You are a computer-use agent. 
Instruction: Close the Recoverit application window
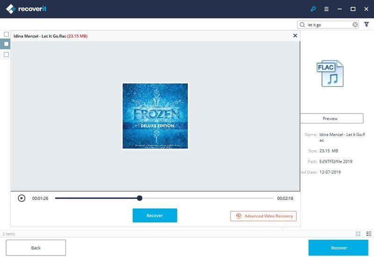tap(367, 9)
